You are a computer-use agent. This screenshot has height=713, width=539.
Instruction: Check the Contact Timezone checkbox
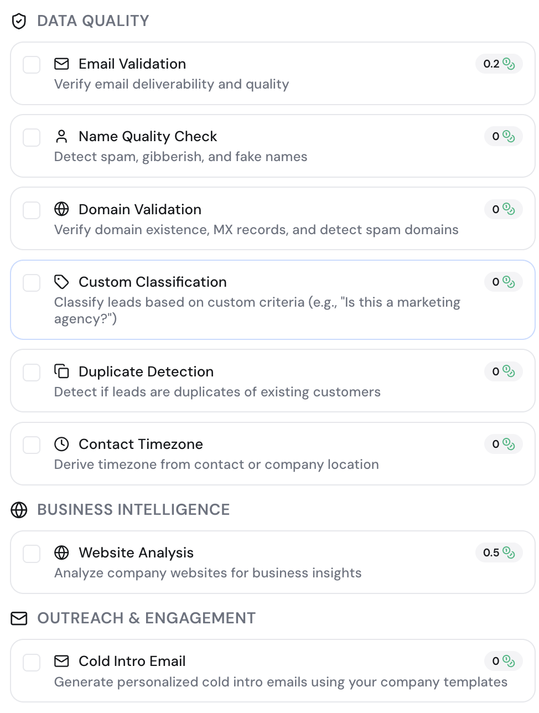coord(32,445)
